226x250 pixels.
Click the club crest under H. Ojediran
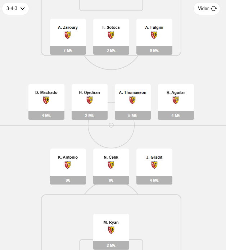coord(90,100)
